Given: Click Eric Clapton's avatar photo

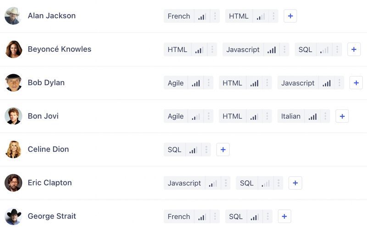Looking at the screenshot, I should [13, 183].
